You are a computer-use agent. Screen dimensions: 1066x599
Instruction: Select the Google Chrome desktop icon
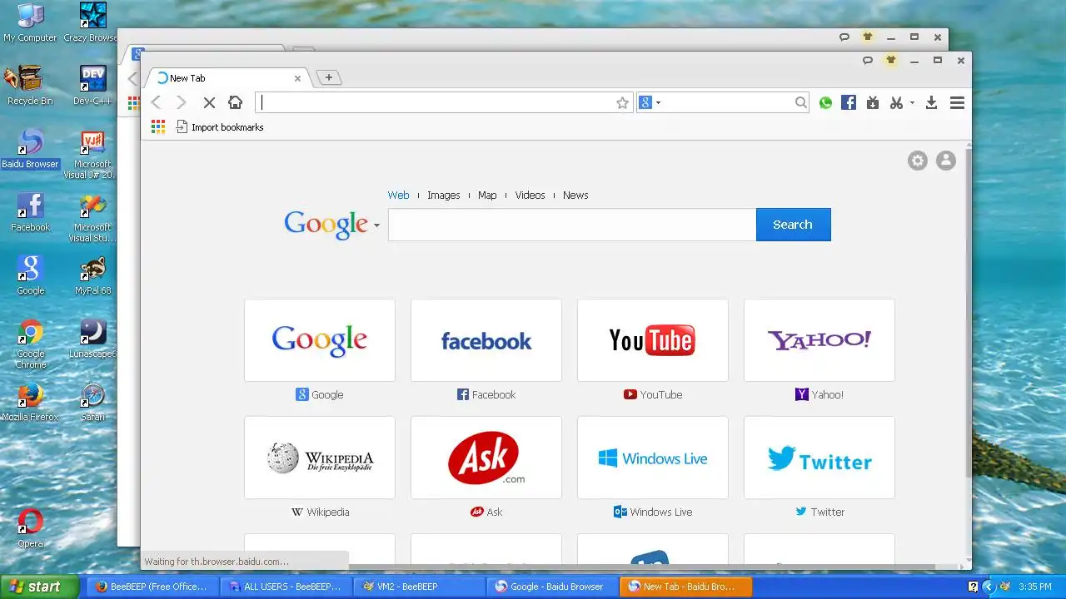30,344
